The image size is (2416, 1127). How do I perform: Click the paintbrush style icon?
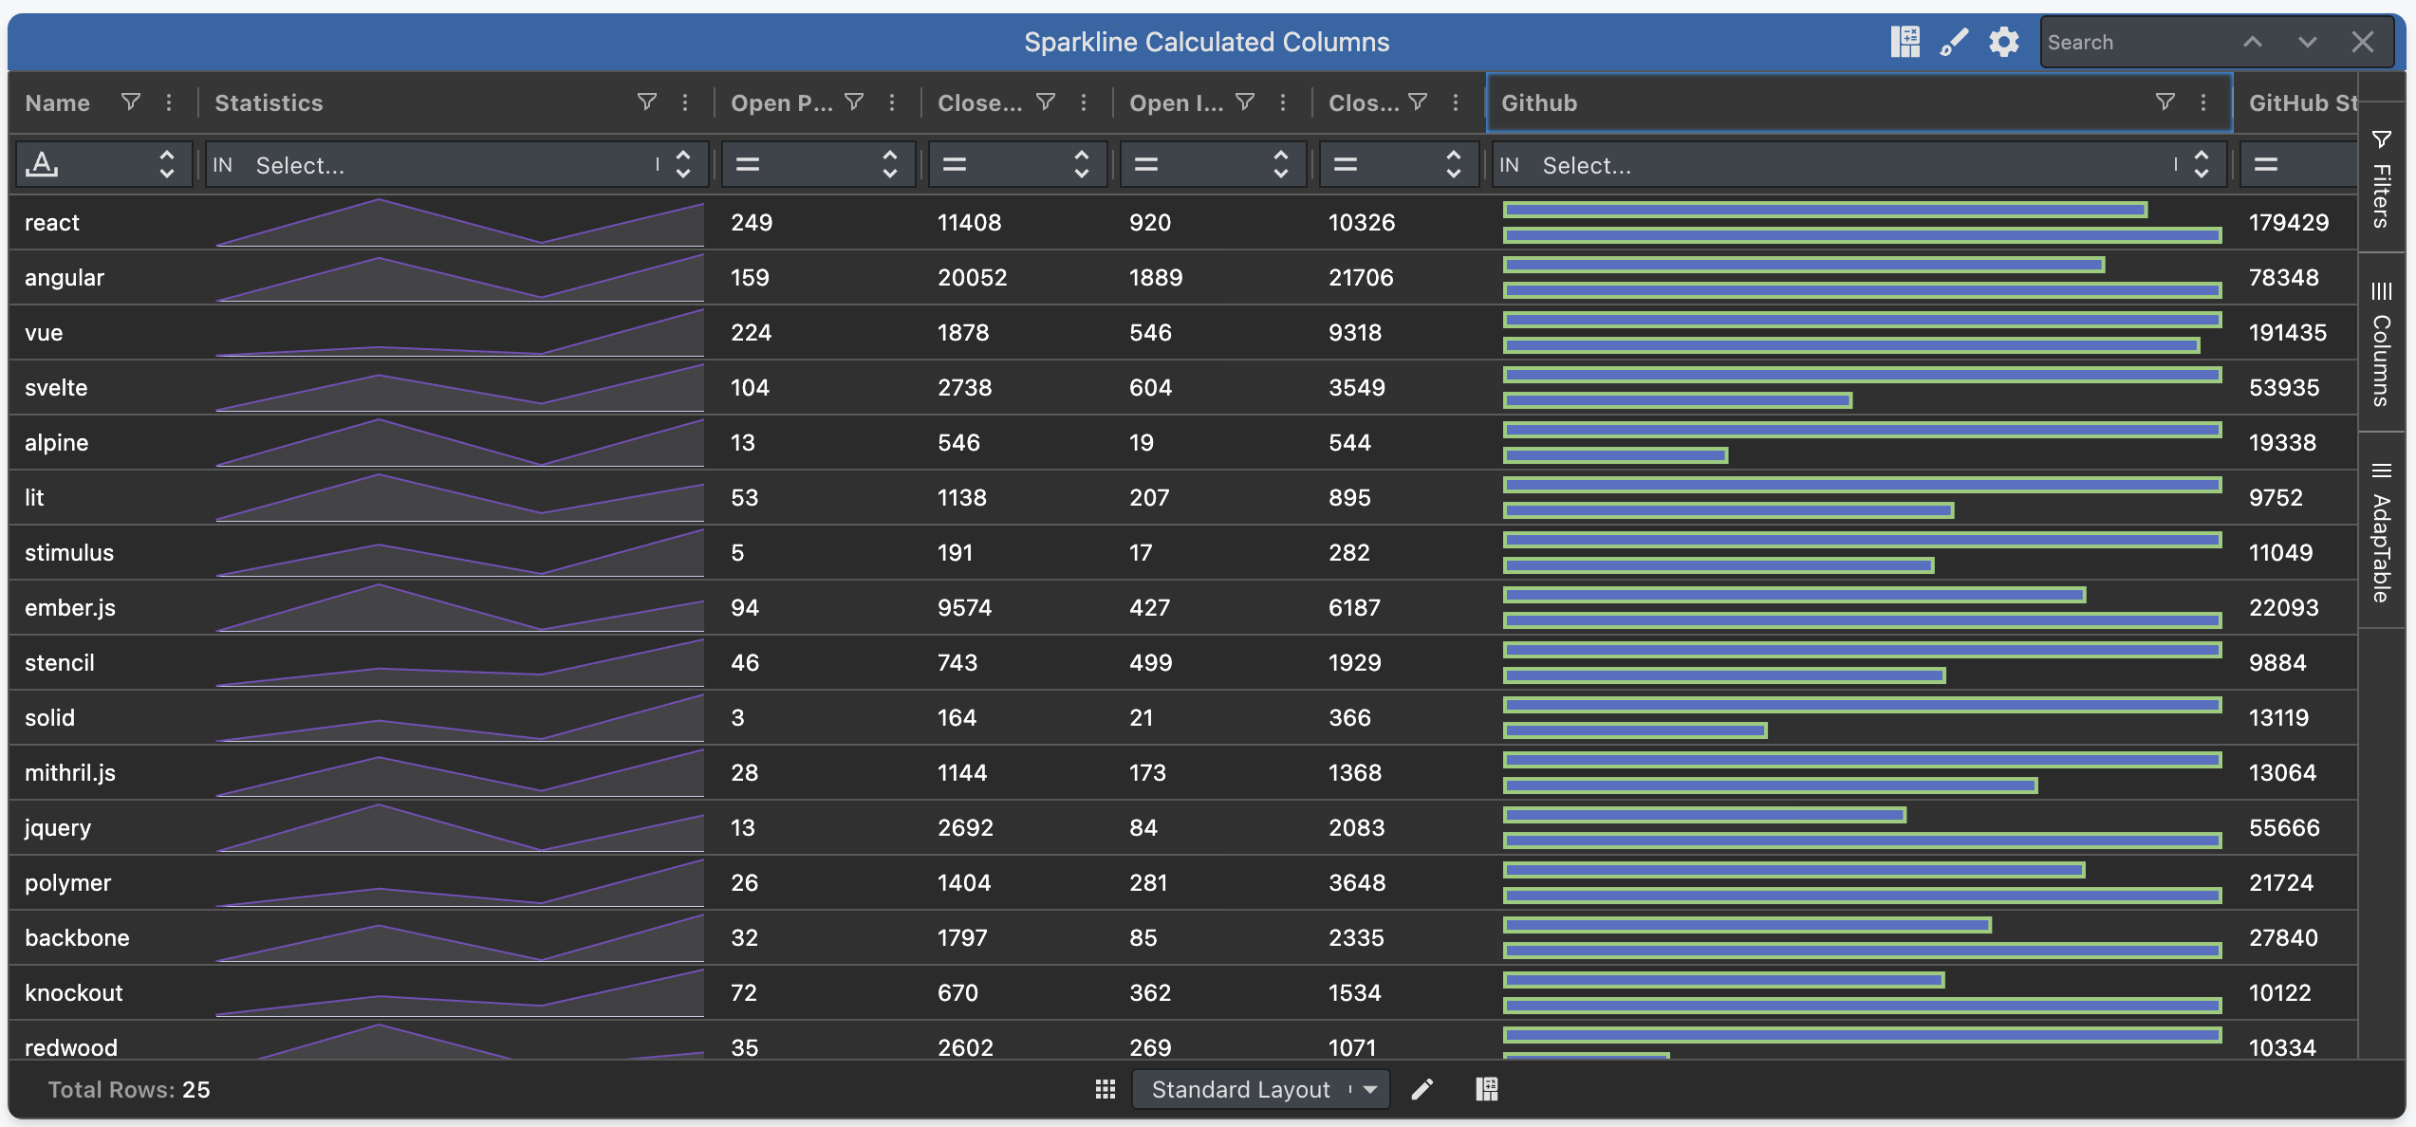[1954, 42]
